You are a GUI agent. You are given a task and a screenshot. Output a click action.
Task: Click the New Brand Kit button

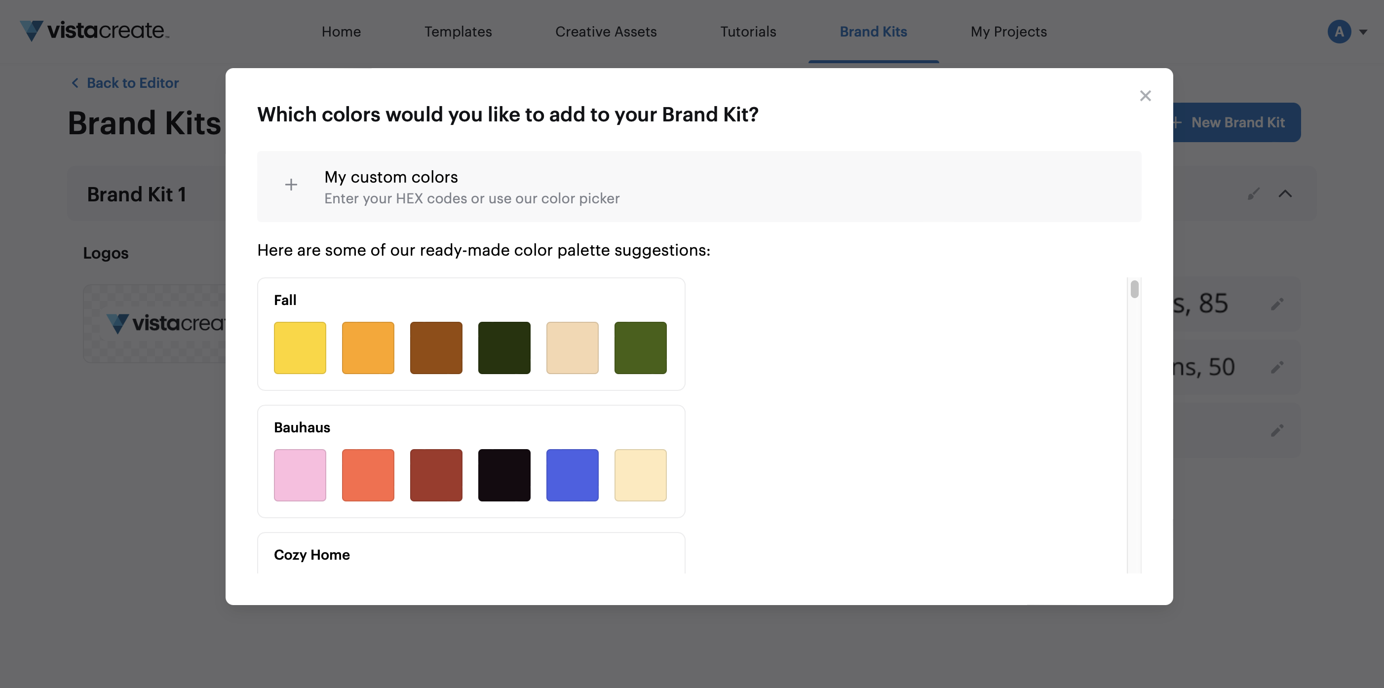point(1236,122)
